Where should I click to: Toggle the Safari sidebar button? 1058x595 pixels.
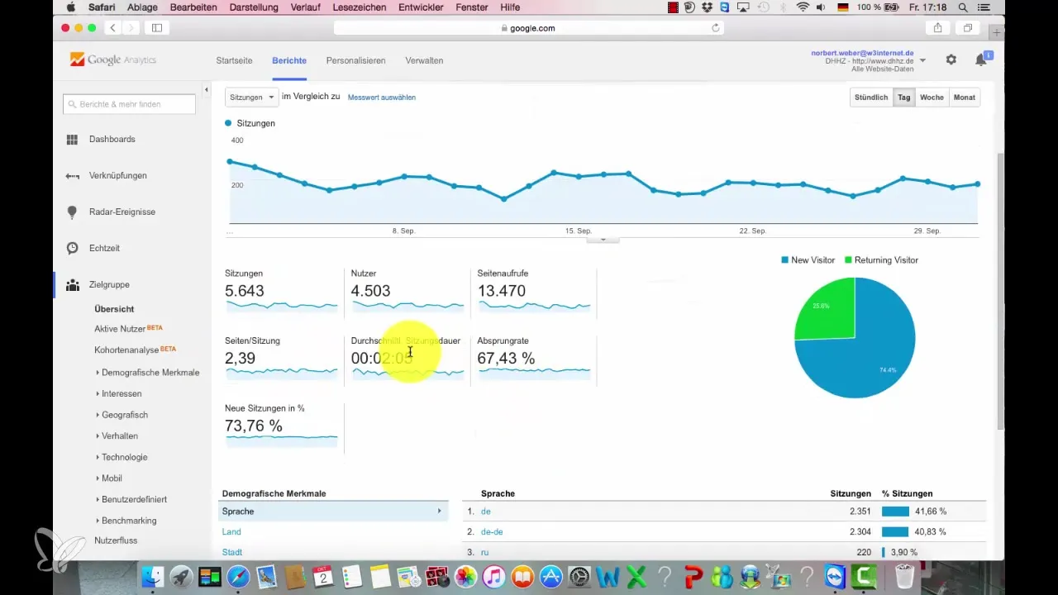pyautogui.click(x=157, y=28)
